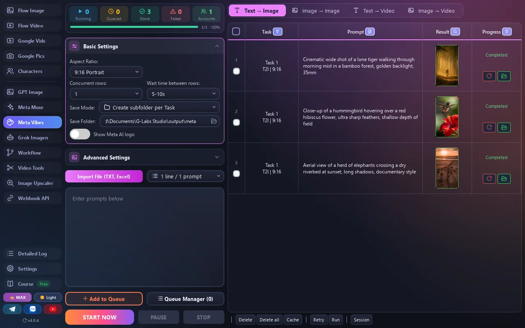525x328 pixels.
Task: Open the Wait time between rows dropdown
Action: pyautogui.click(x=183, y=94)
